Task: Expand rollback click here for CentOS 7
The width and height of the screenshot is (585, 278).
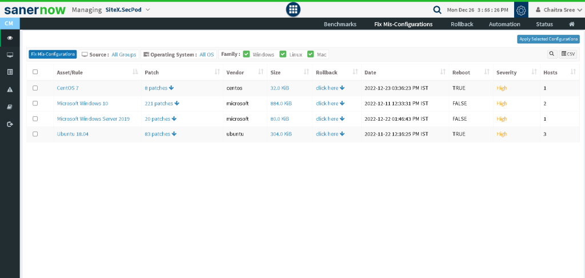Action: point(330,88)
